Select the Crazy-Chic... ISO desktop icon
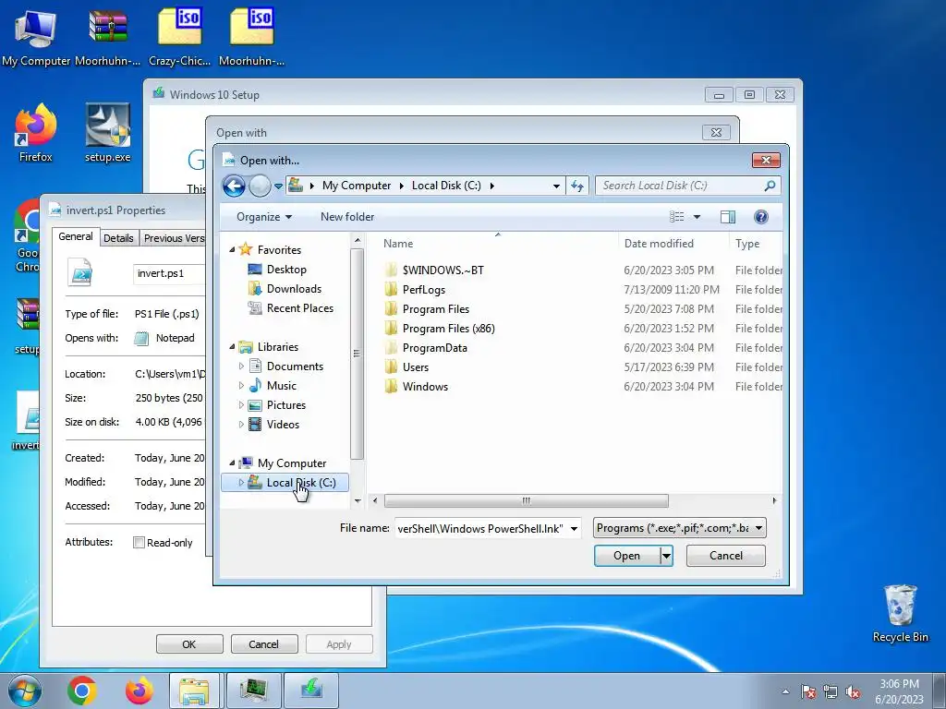This screenshot has width=946, height=709. (x=179, y=37)
